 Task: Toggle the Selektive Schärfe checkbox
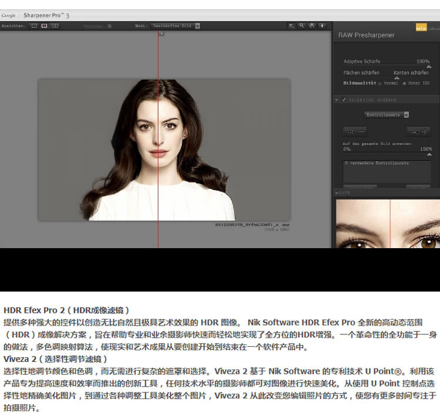tap(344, 100)
